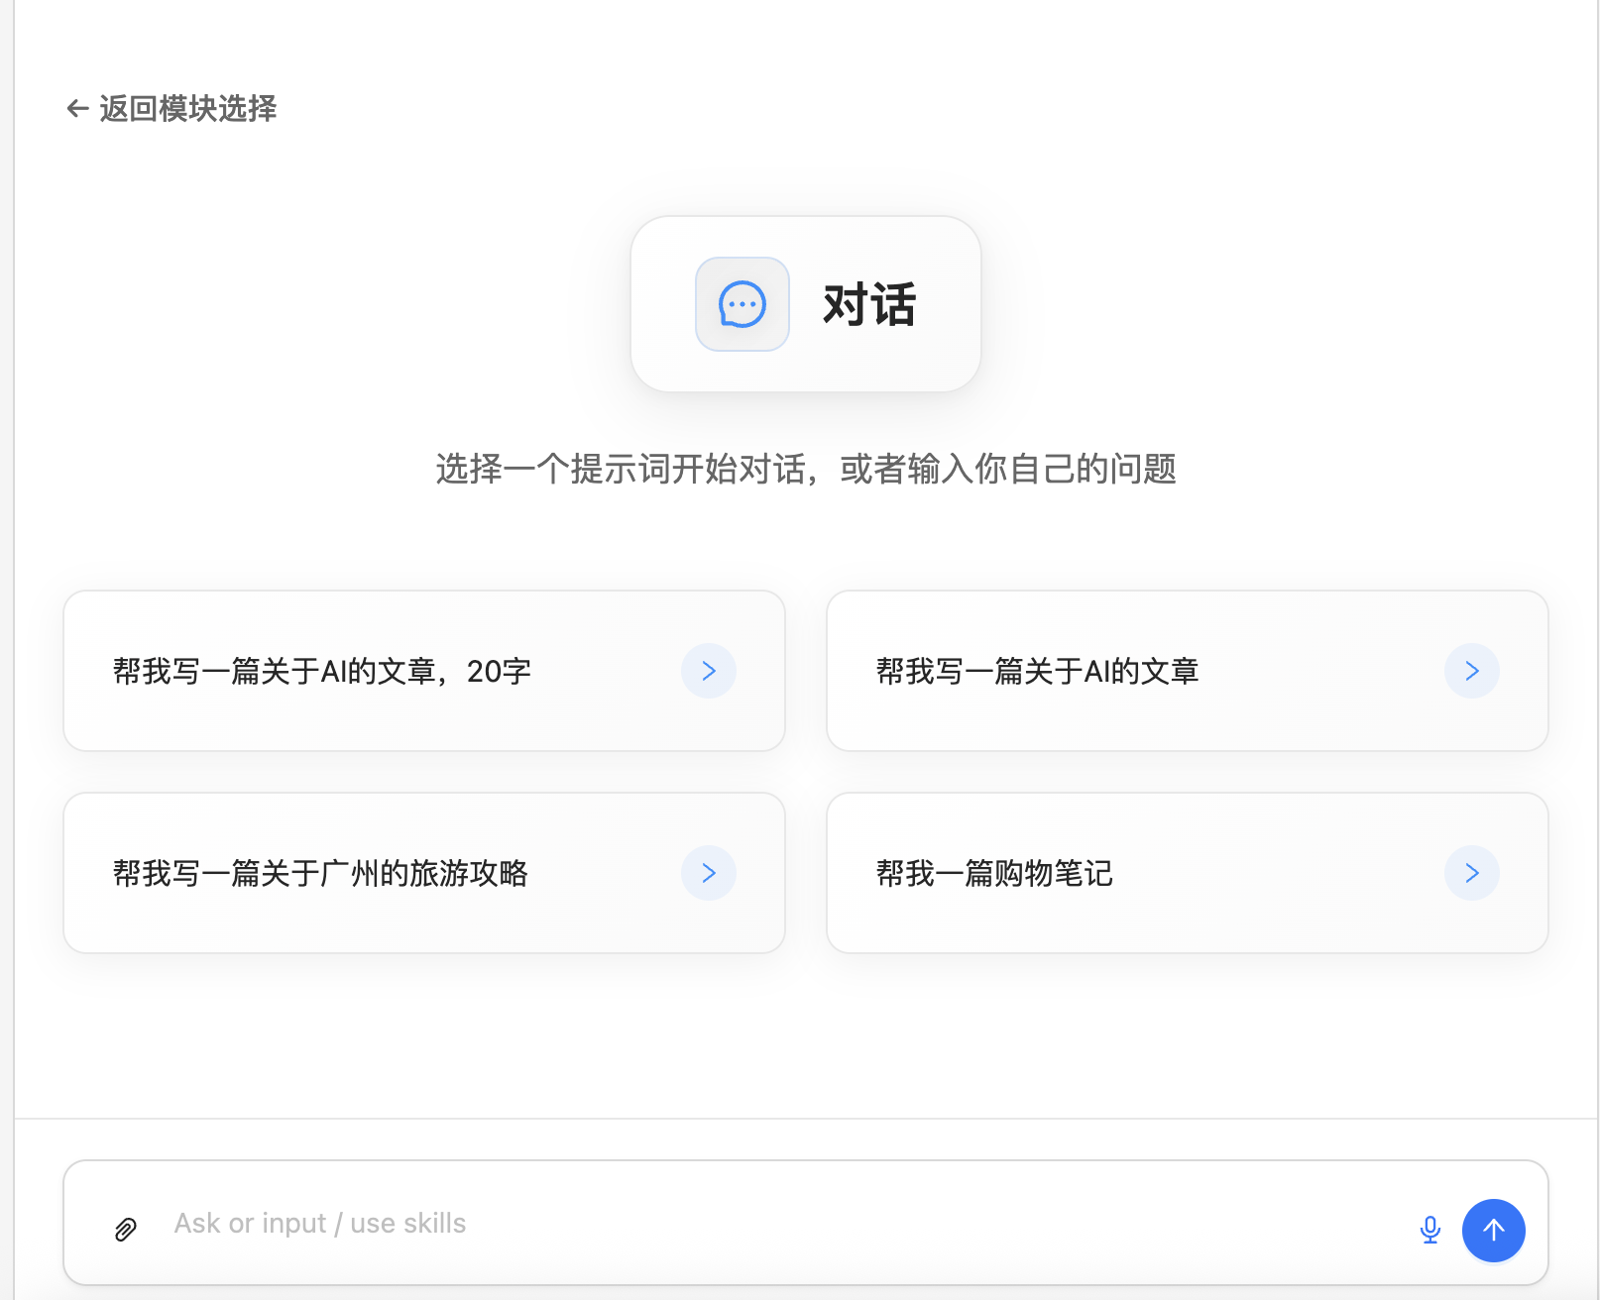Open chevron on the AI article 20字 card
The image size is (1600, 1300).
(x=709, y=671)
